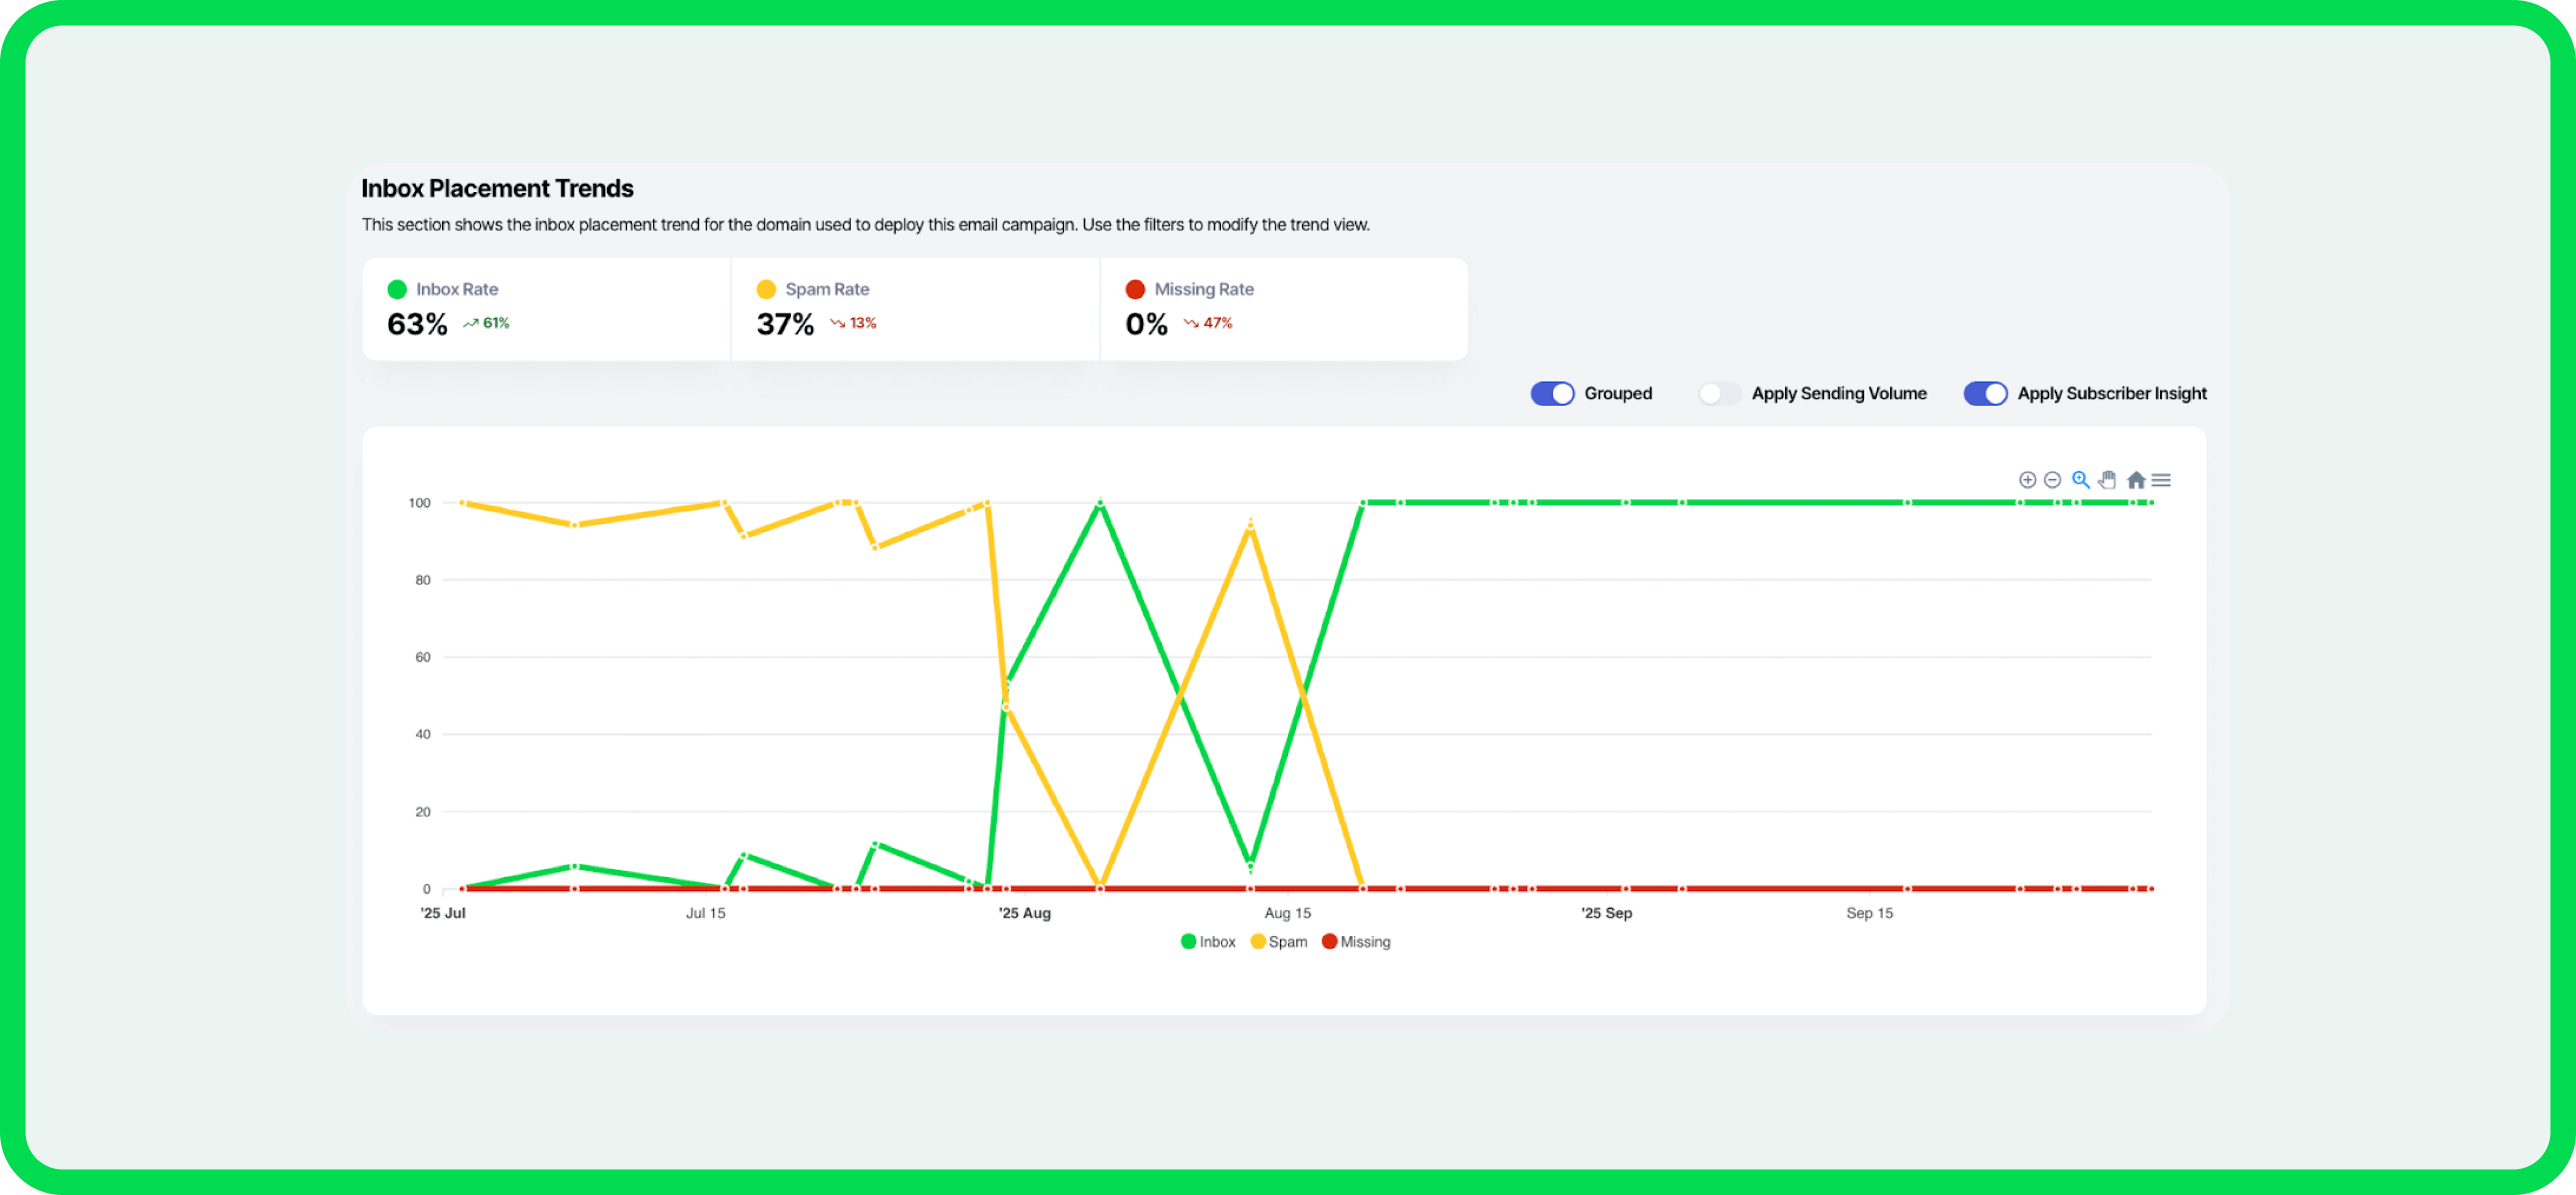Activate the panning hand tool
The width and height of the screenshot is (2576, 1195).
(2107, 480)
